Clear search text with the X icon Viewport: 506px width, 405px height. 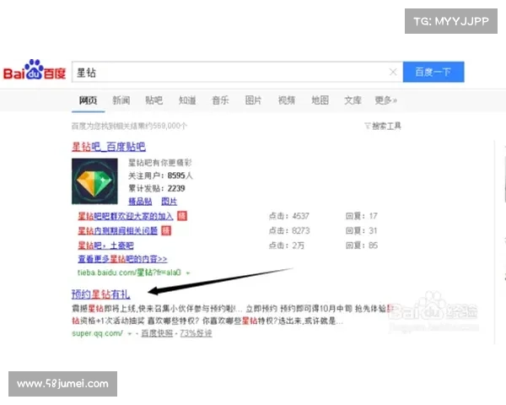(x=393, y=73)
